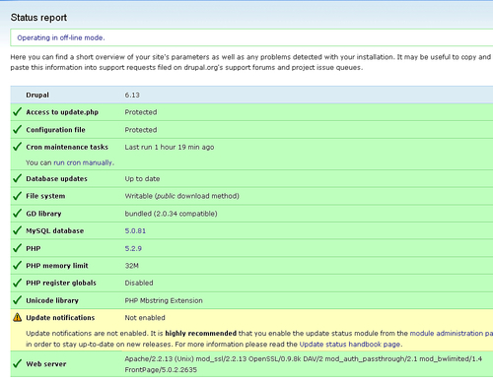Click the checkmark icon for MySQL database
This screenshot has height=382, width=493.
(17, 230)
